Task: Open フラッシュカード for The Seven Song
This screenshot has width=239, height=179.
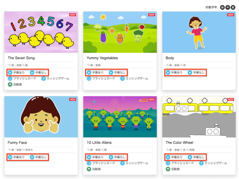Action: [22, 78]
